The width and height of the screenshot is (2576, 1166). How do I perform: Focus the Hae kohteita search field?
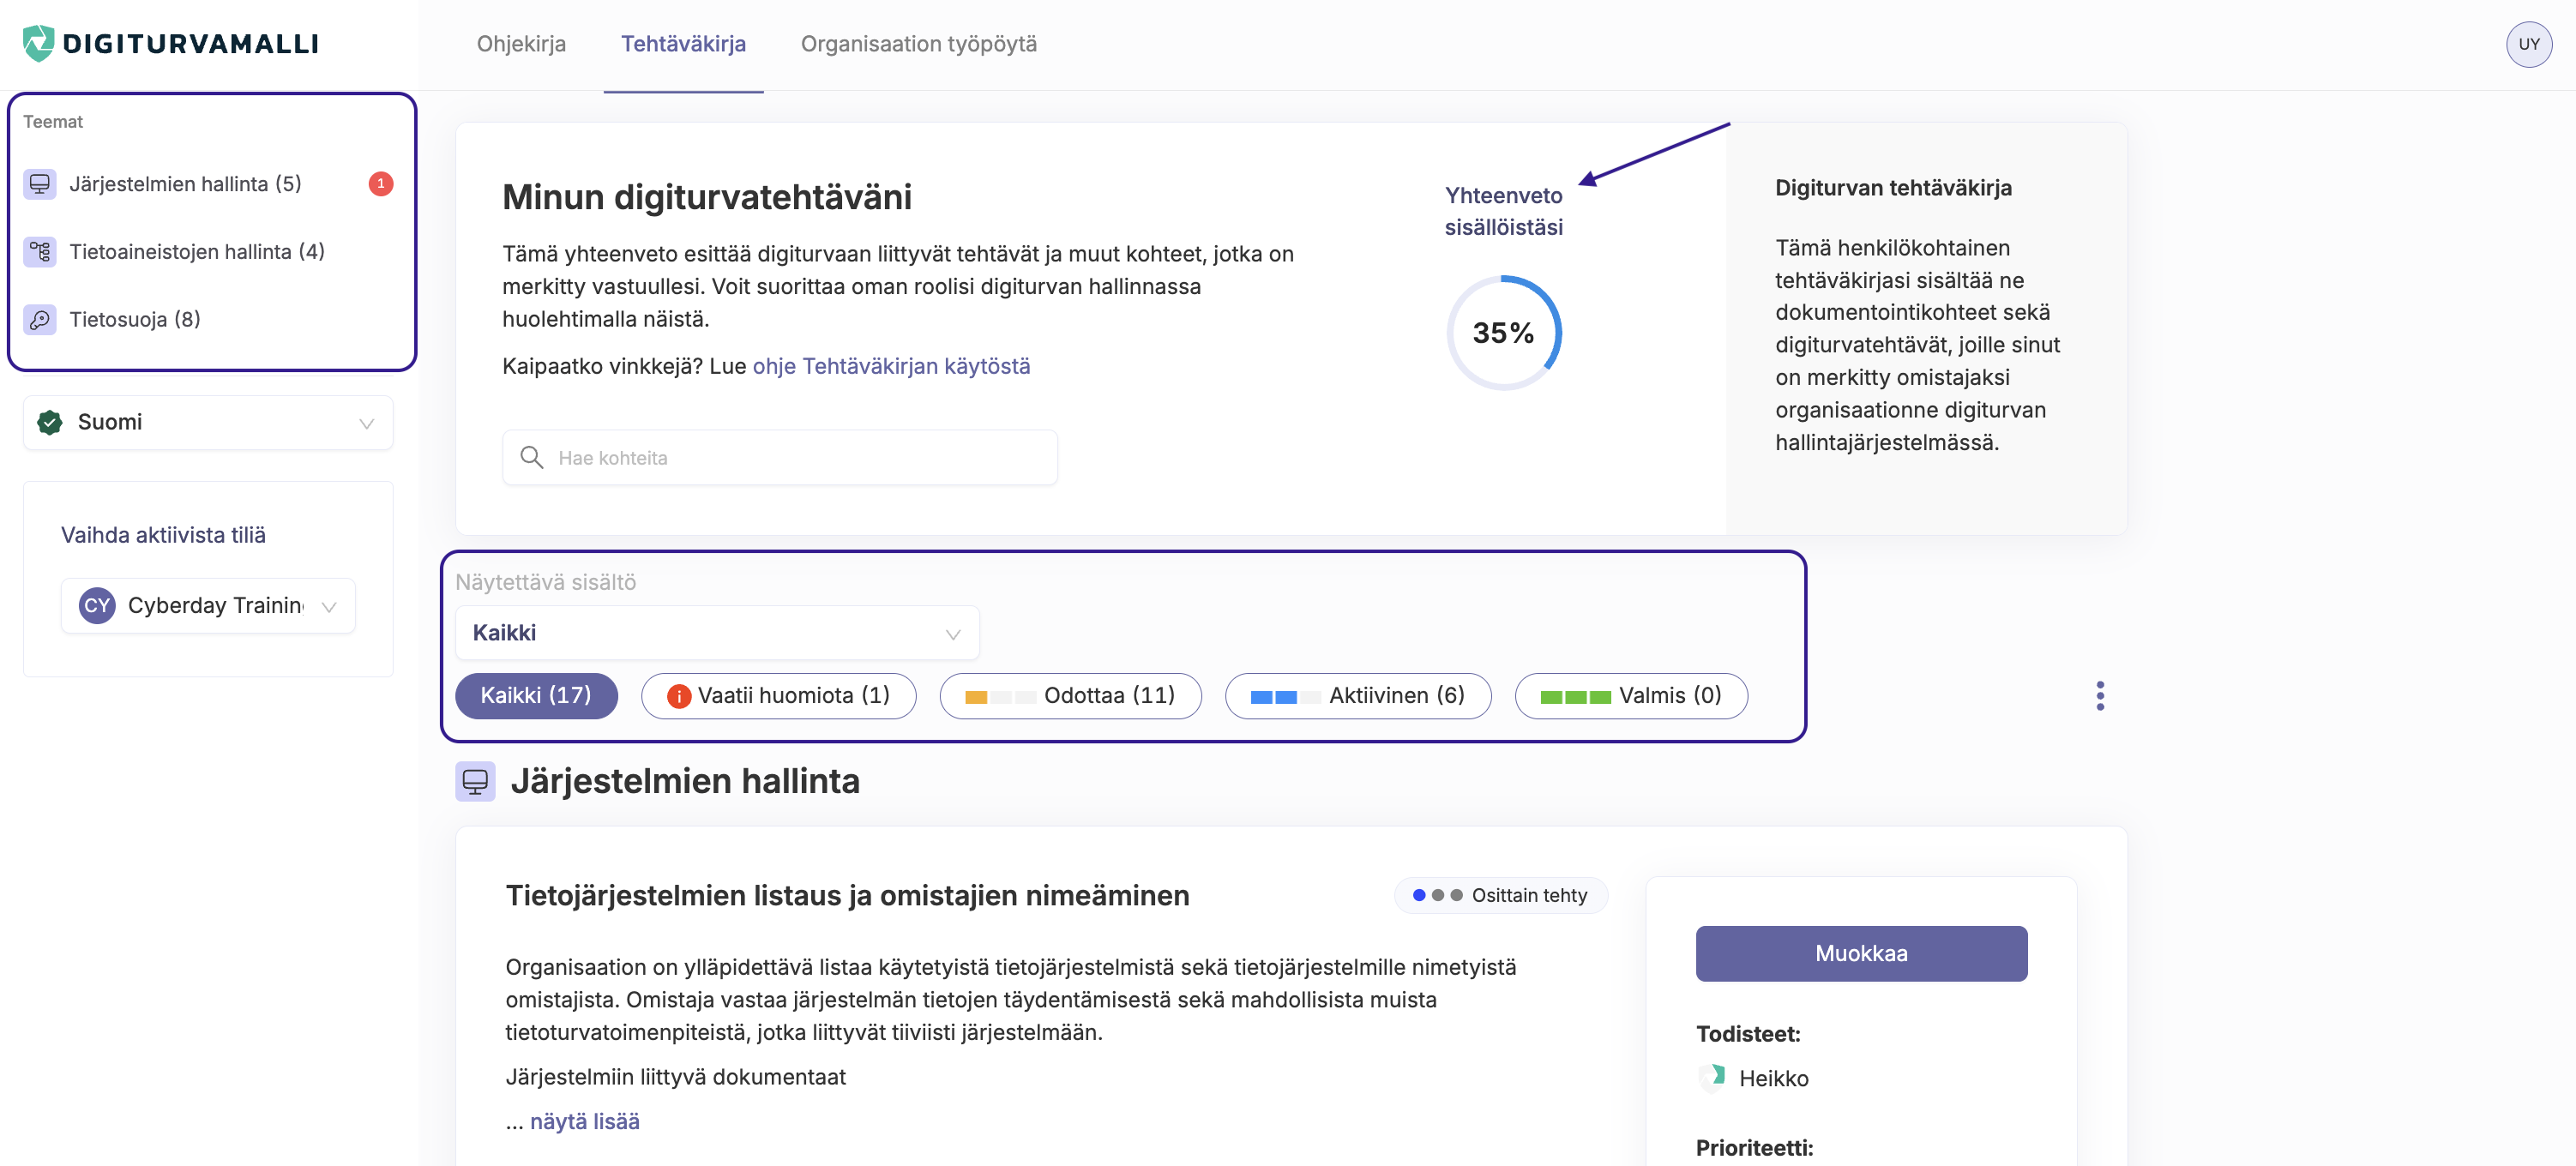pos(780,458)
